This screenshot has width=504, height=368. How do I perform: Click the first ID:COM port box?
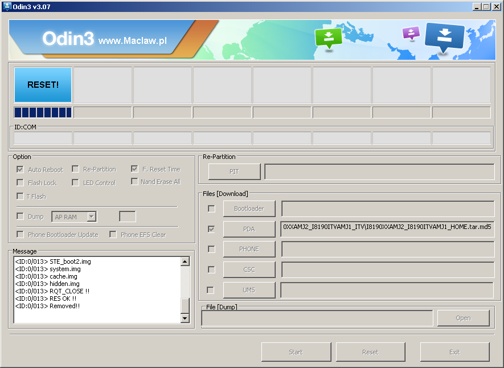point(43,138)
